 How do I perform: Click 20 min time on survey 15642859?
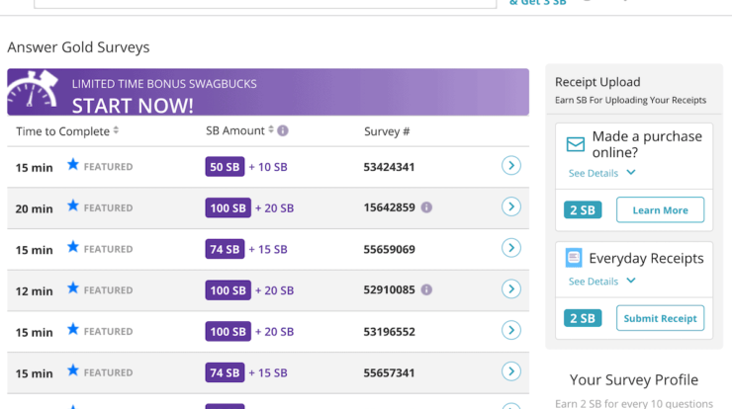34,208
